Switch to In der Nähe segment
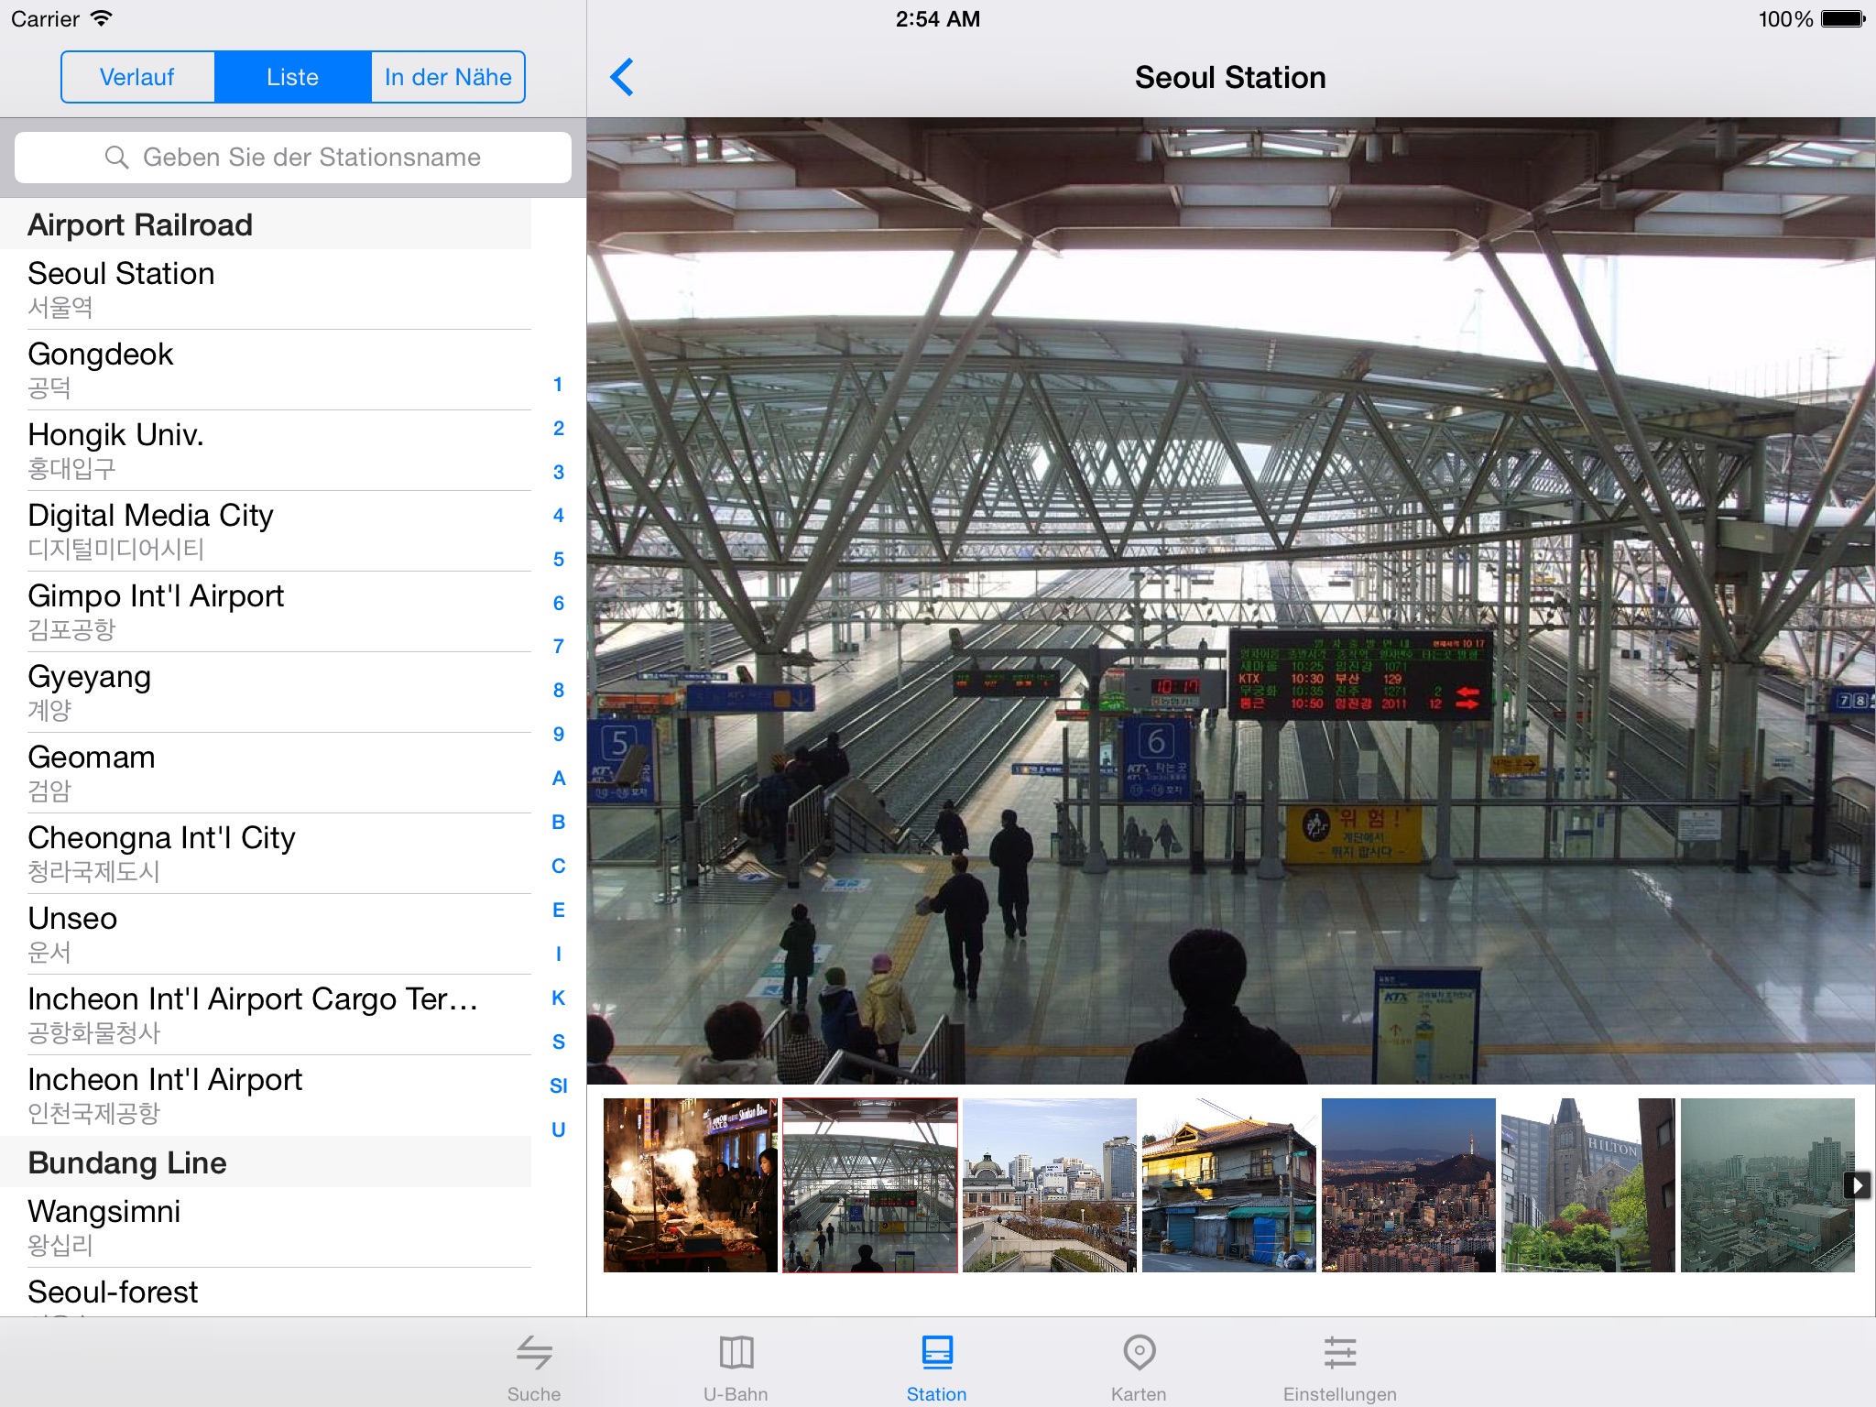The height and width of the screenshot is (1407, 1876). tap(448, 77)
